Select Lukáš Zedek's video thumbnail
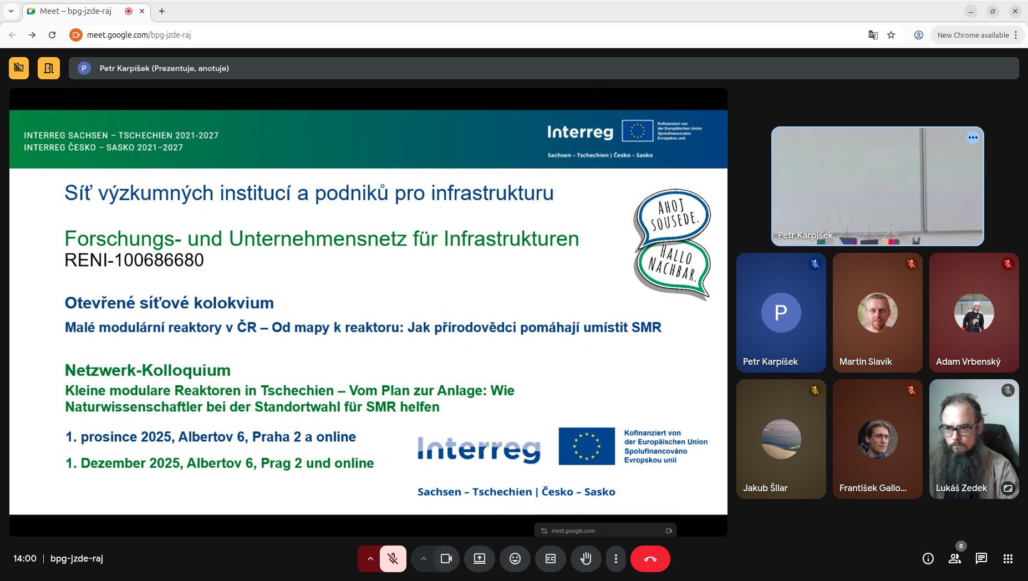The height and width of the screenshot is (581, 1028). click(x=973, y=438)
